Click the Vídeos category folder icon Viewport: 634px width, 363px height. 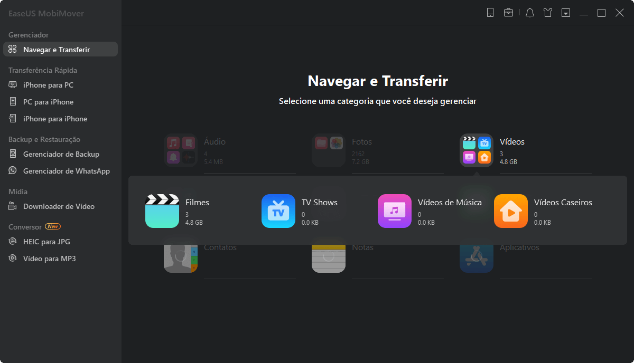477,150
